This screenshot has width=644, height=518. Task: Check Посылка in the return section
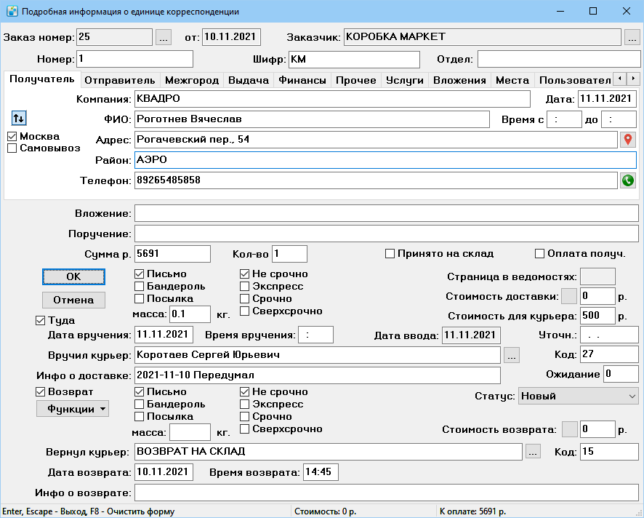tap(140, 417)
